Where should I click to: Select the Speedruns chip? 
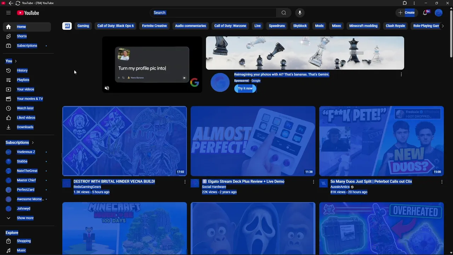[277, 26]
